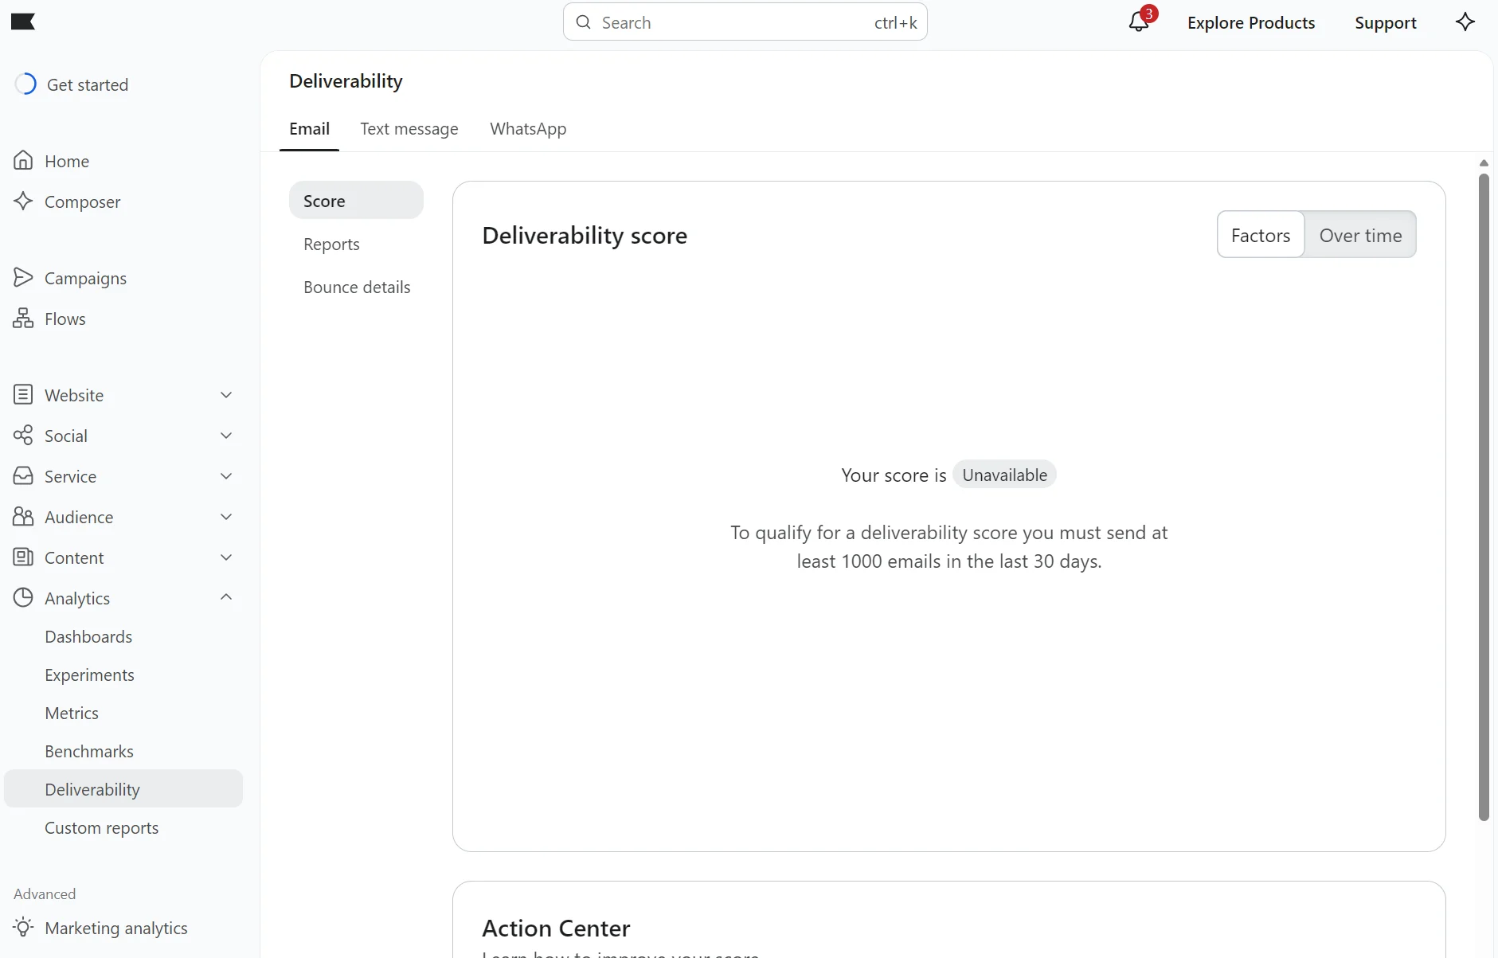Switch to the Text message tab
The image size is (1498, 958).
(x=409, y=129)
